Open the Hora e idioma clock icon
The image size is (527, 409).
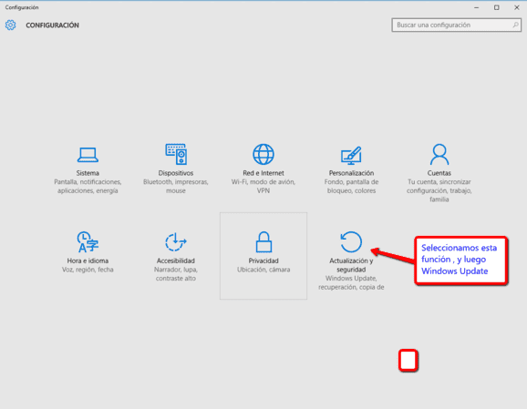88,241
